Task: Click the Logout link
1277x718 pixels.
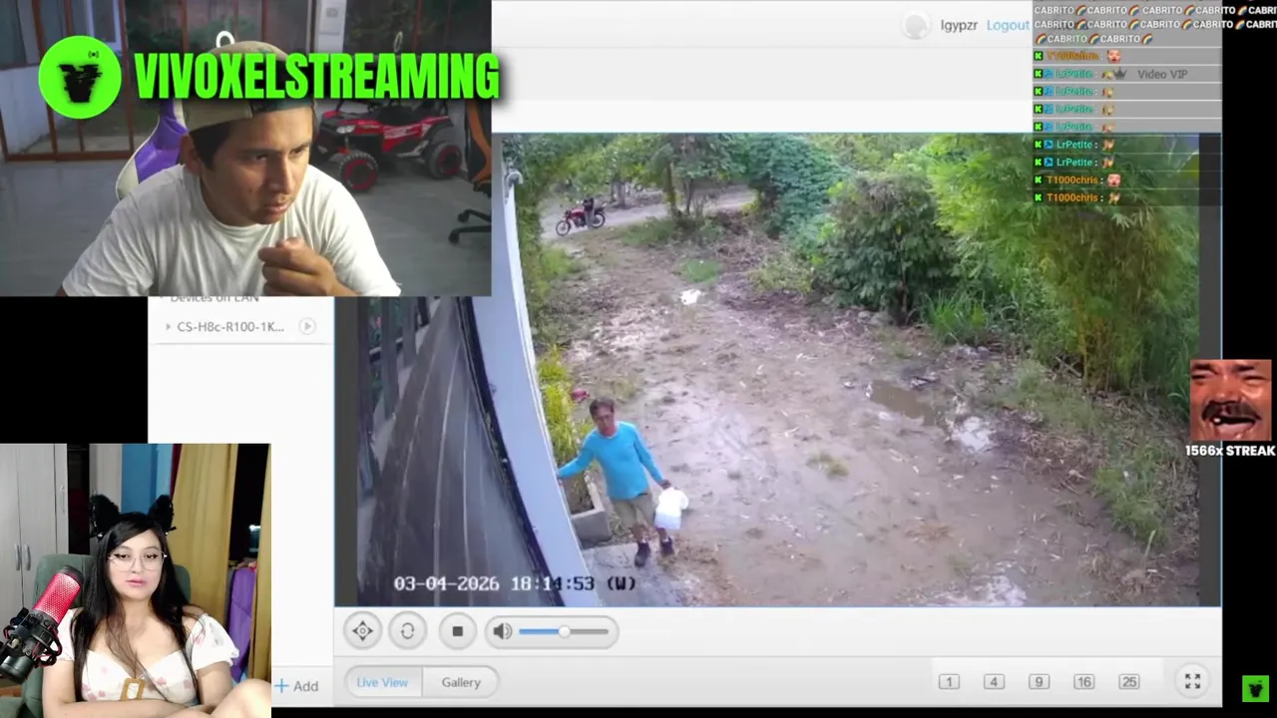Action: (x=1008, y=25)
